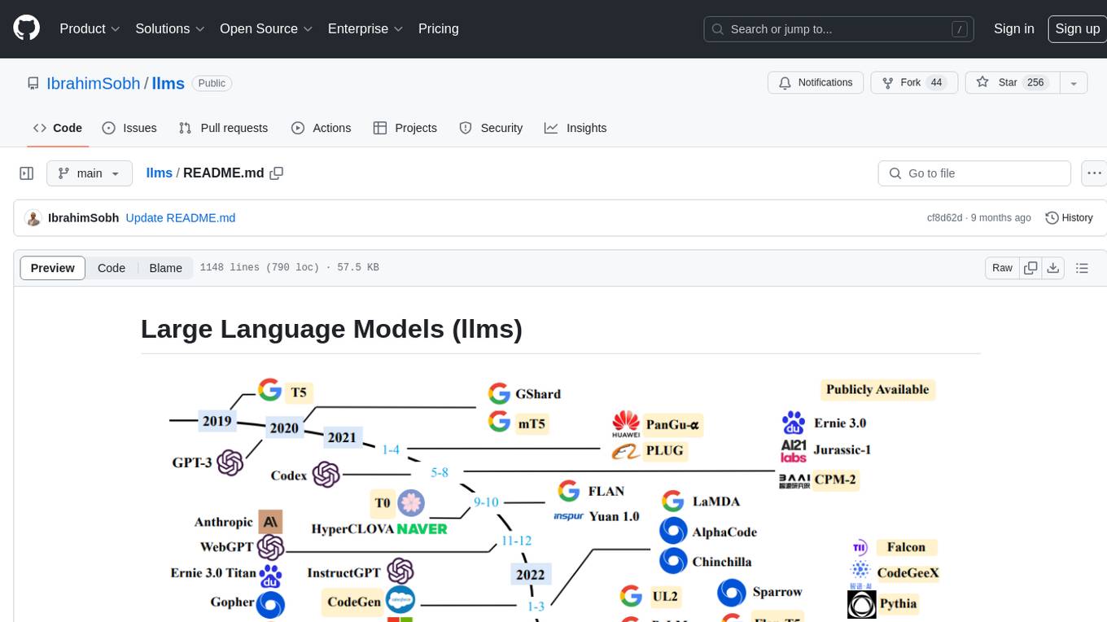Click the 1148 lines file info text
This screenshot has width=1107, height=622.
click(x=289, y=268)
